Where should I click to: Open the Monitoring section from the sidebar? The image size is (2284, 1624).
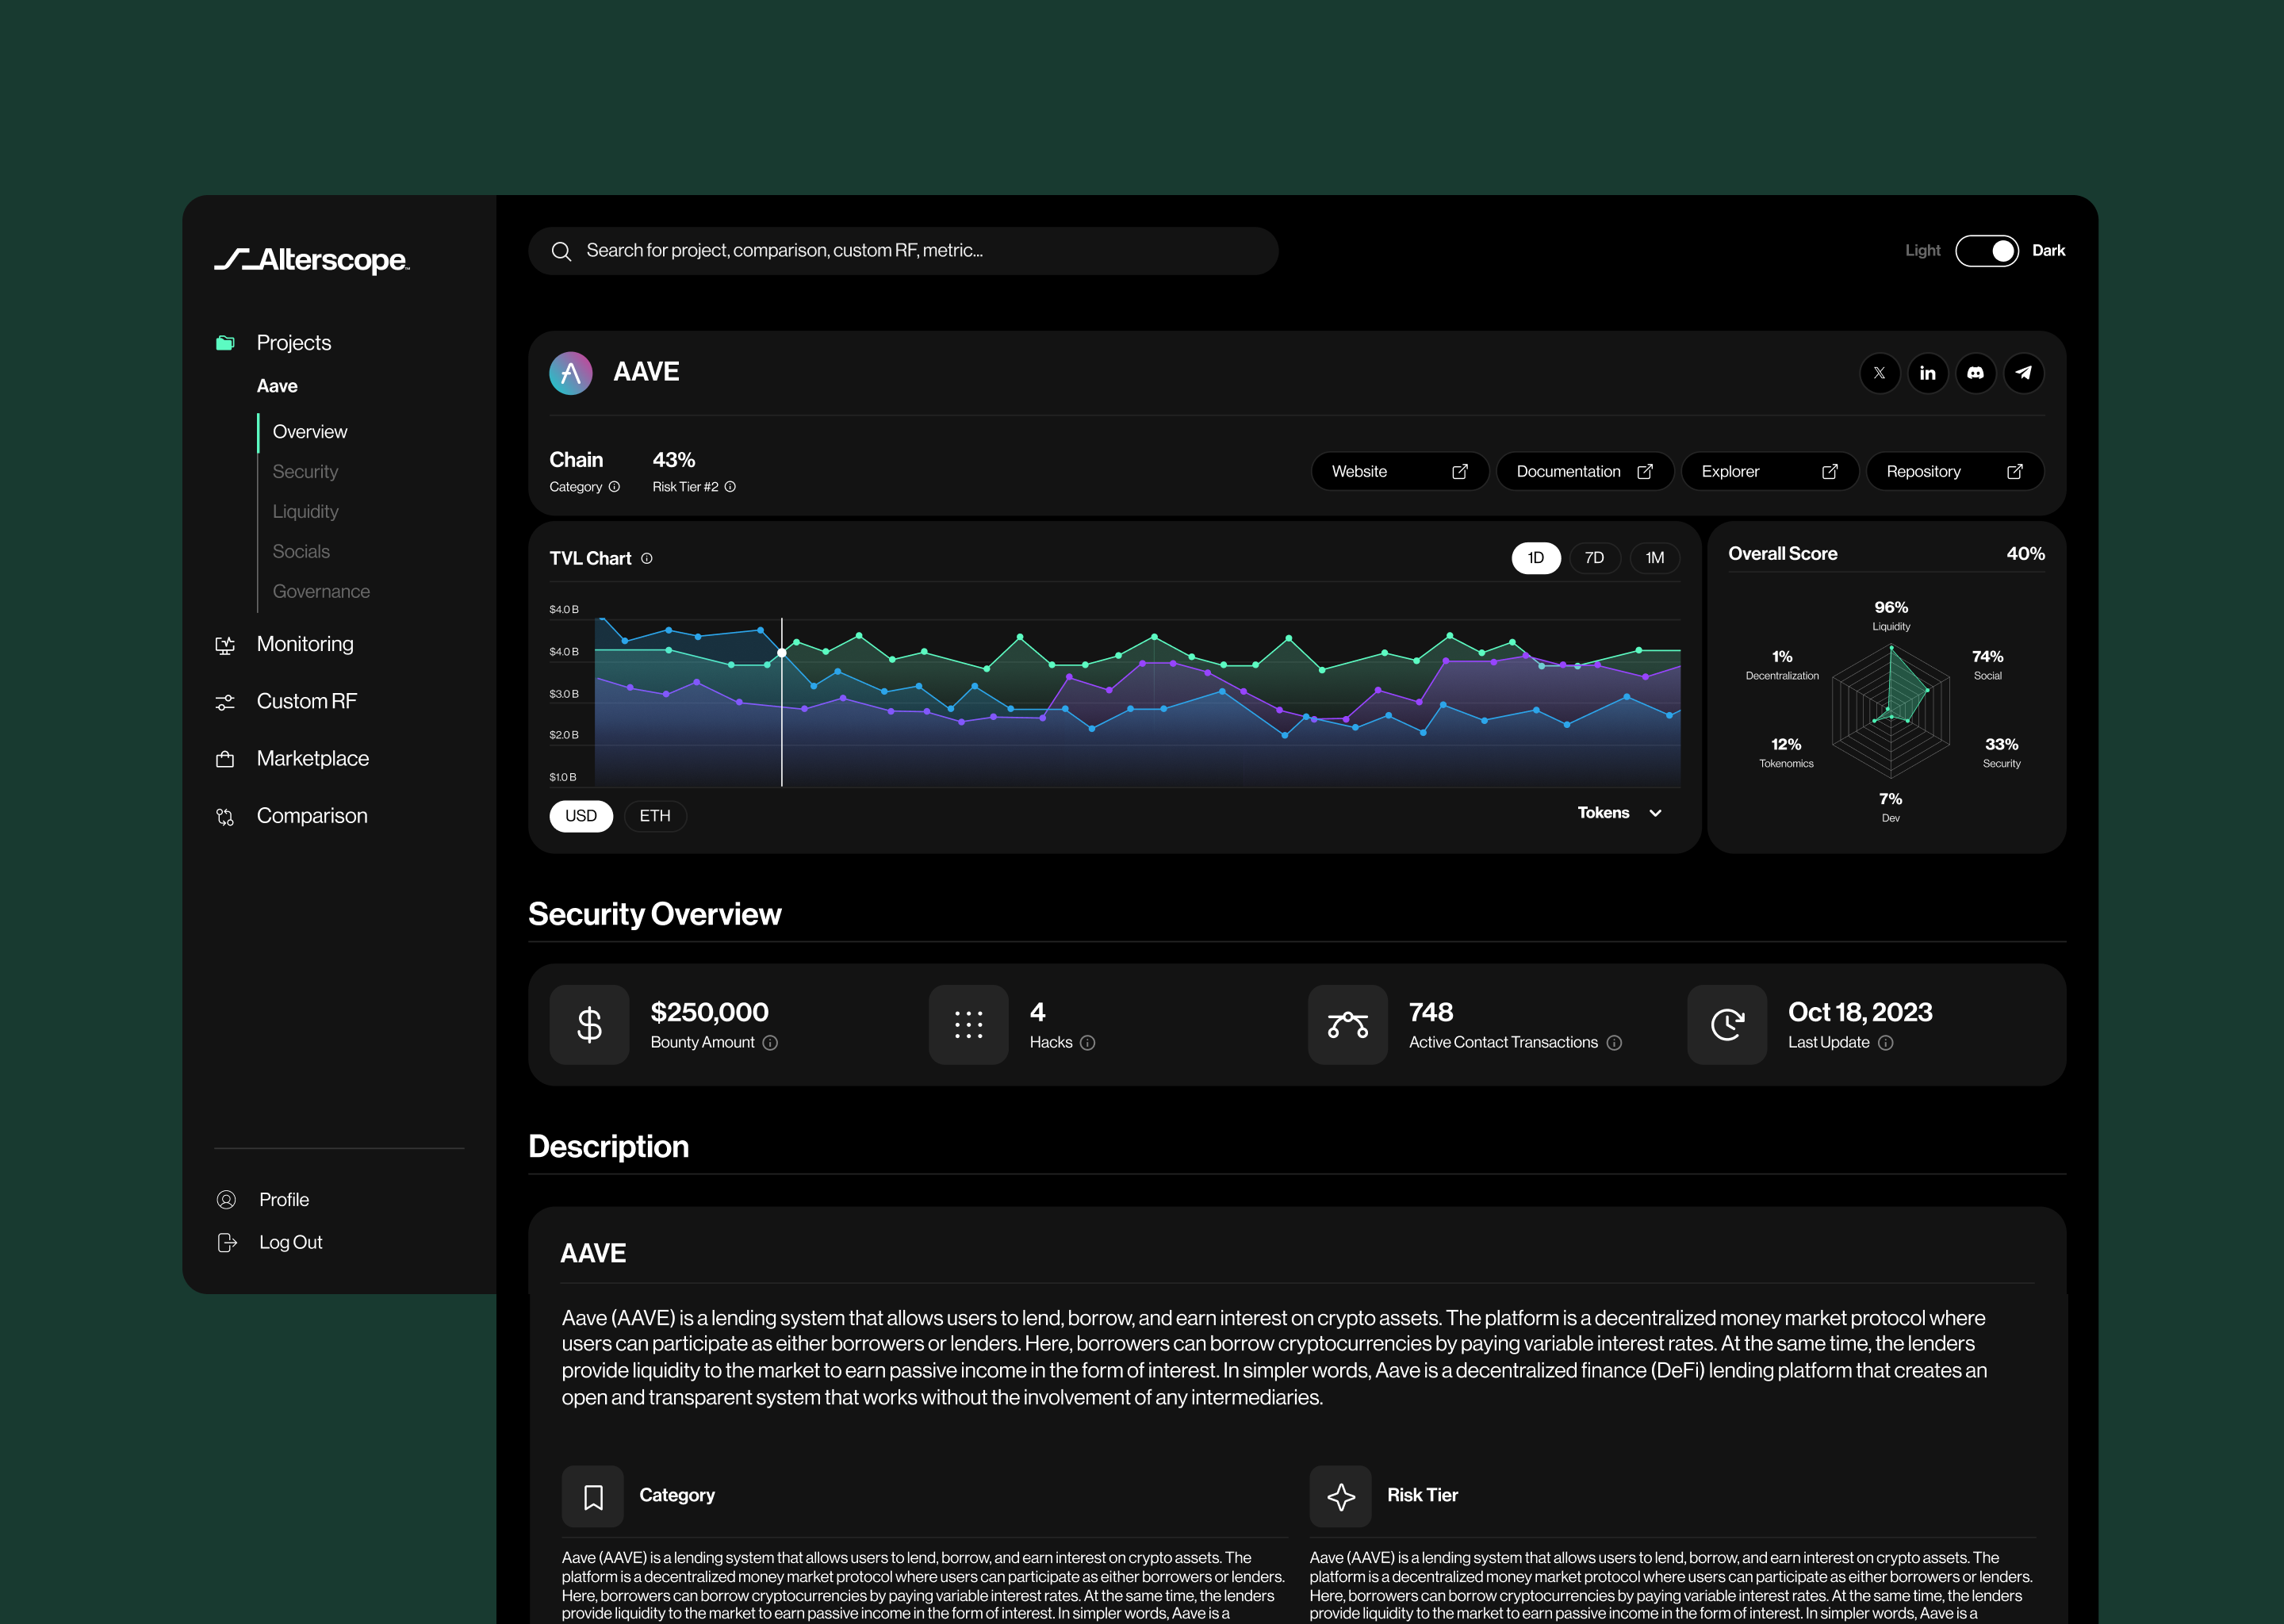304,644
